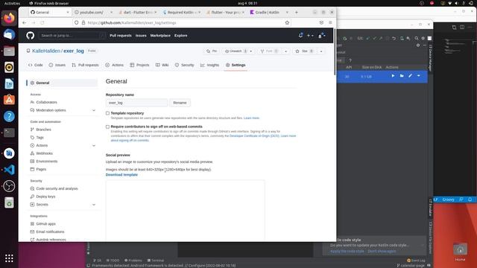477x268 pixels.
Task: Click the folder icon in device Actions column
Action: [402, 76]
